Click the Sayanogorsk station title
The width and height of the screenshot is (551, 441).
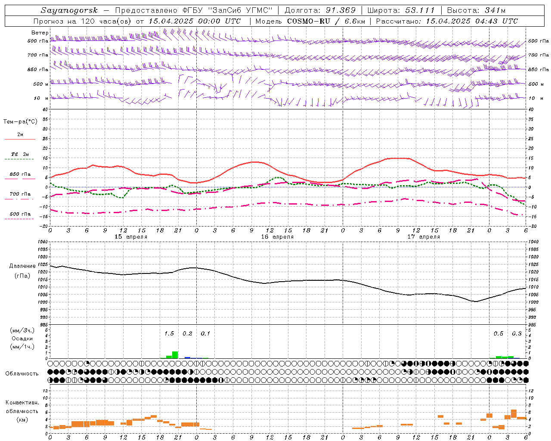(x=69, y=10)
